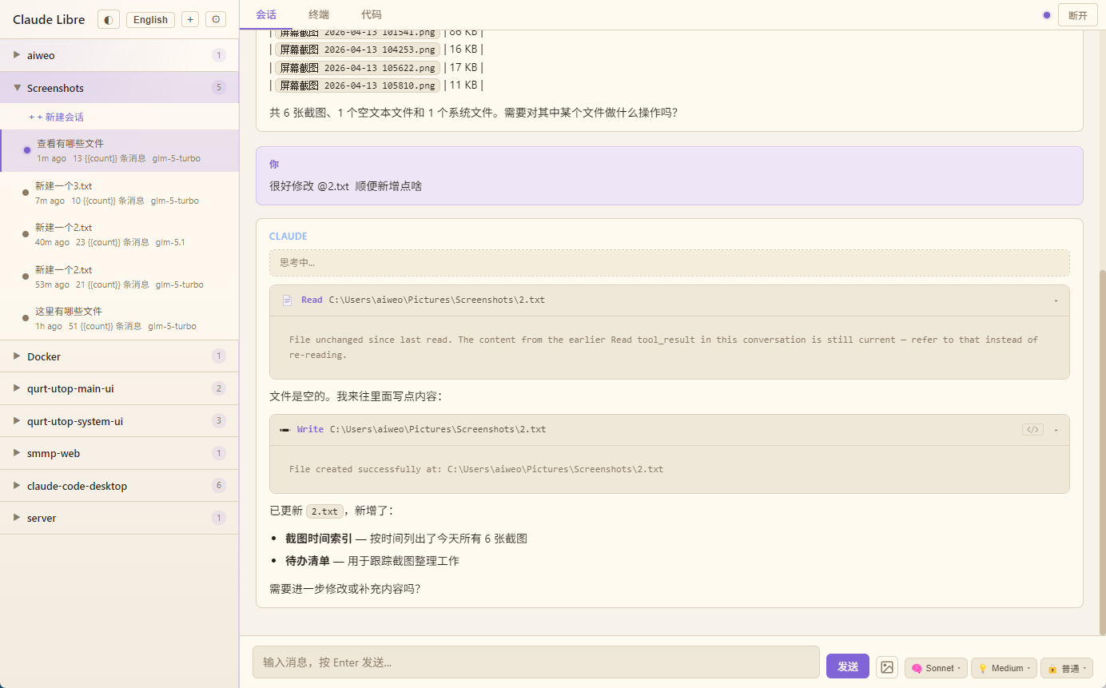
Task: Open the 新建一个3.txt session
Action: point(119,193)
